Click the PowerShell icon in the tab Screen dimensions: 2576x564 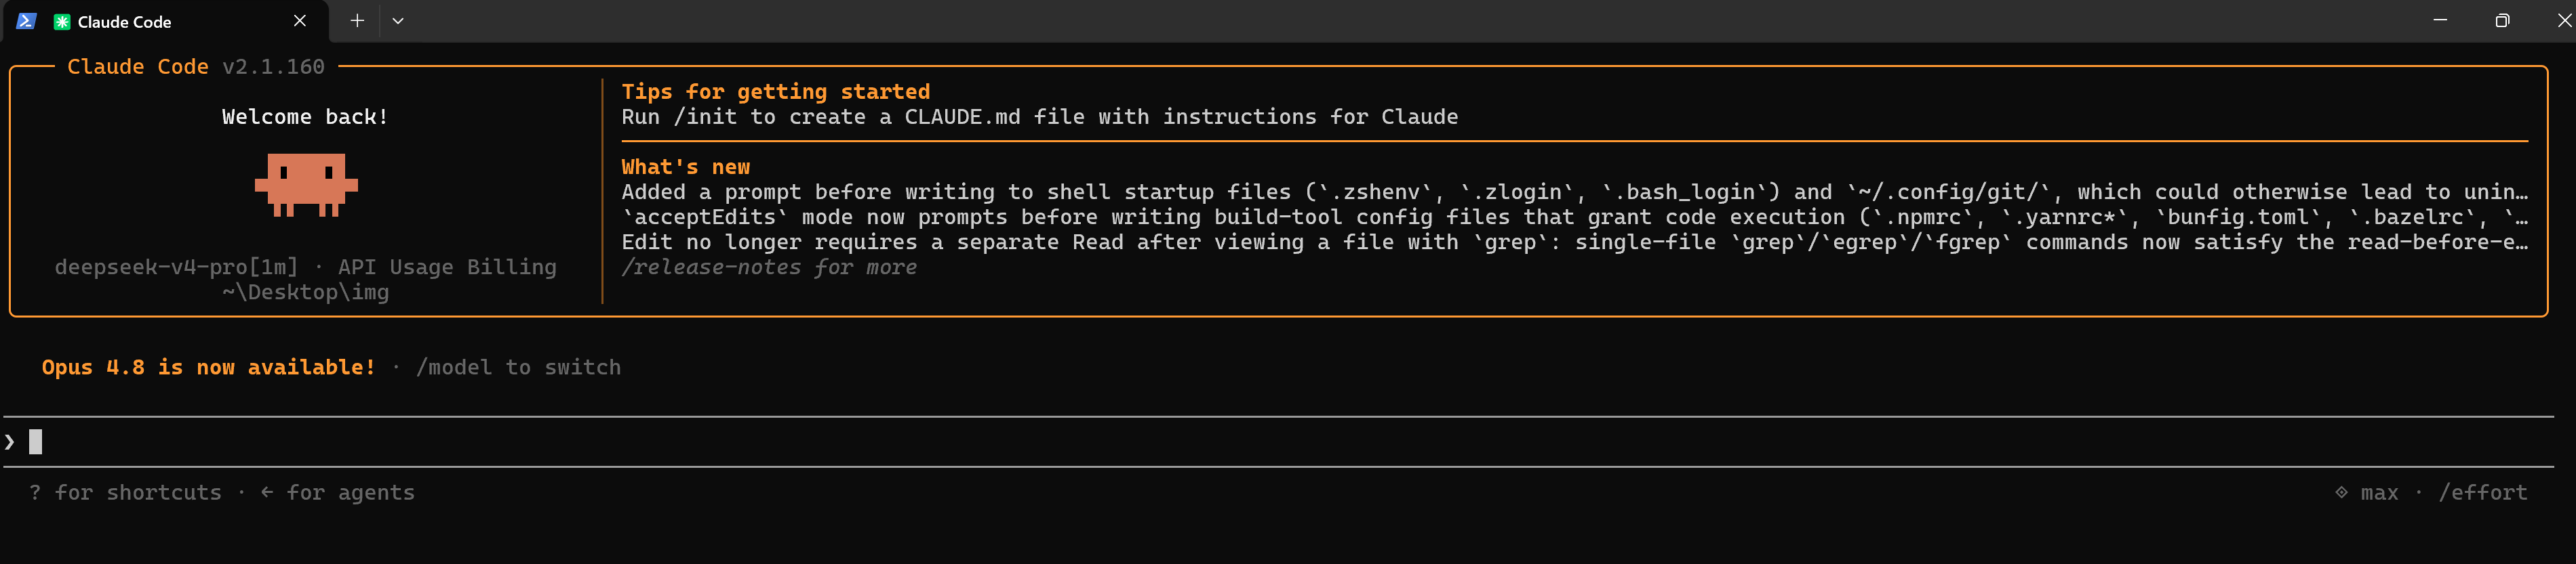[26, 21]
